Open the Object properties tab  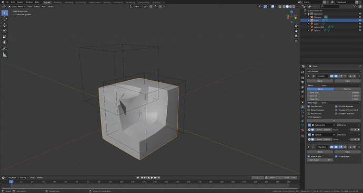click(x=302, y=102)
